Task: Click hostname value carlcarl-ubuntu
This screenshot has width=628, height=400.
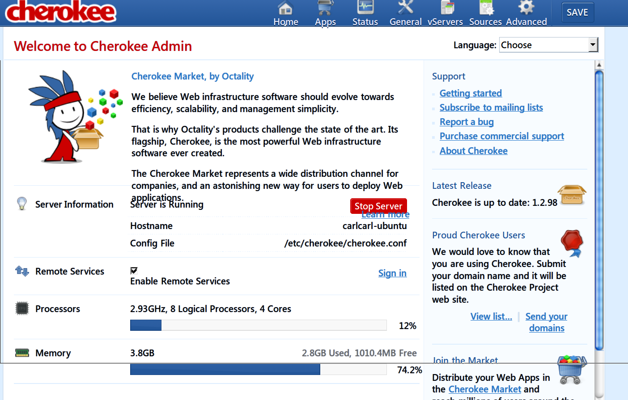Action: coord(375,226)
